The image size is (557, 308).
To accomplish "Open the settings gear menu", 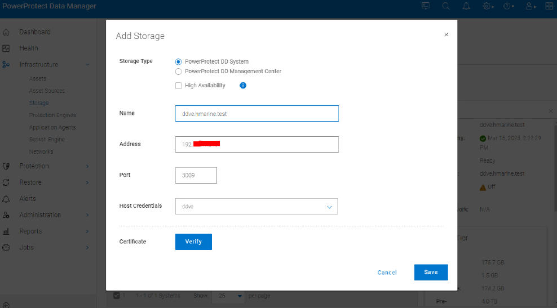I will point(487,6).
